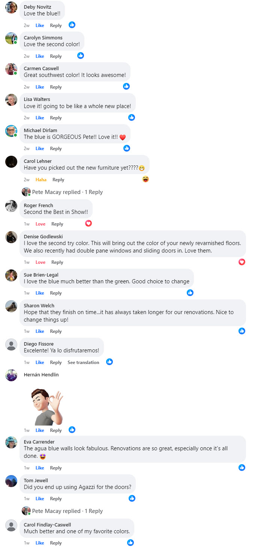The width and height of the screenshot is (255, 555).
Task: Click heart reaction on Denise Godlewski's comment
Action: [x=242, y=262]
